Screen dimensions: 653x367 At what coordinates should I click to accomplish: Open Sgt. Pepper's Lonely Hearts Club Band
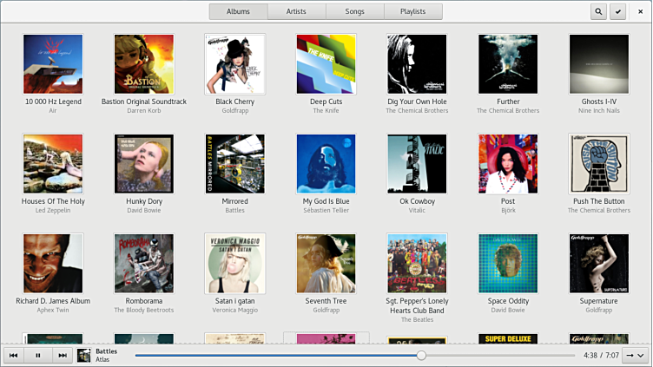417,264
